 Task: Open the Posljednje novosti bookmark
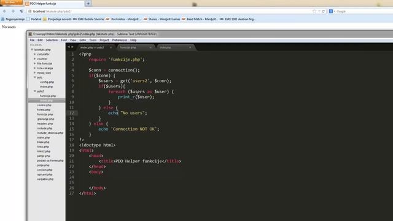pos(57,19)
